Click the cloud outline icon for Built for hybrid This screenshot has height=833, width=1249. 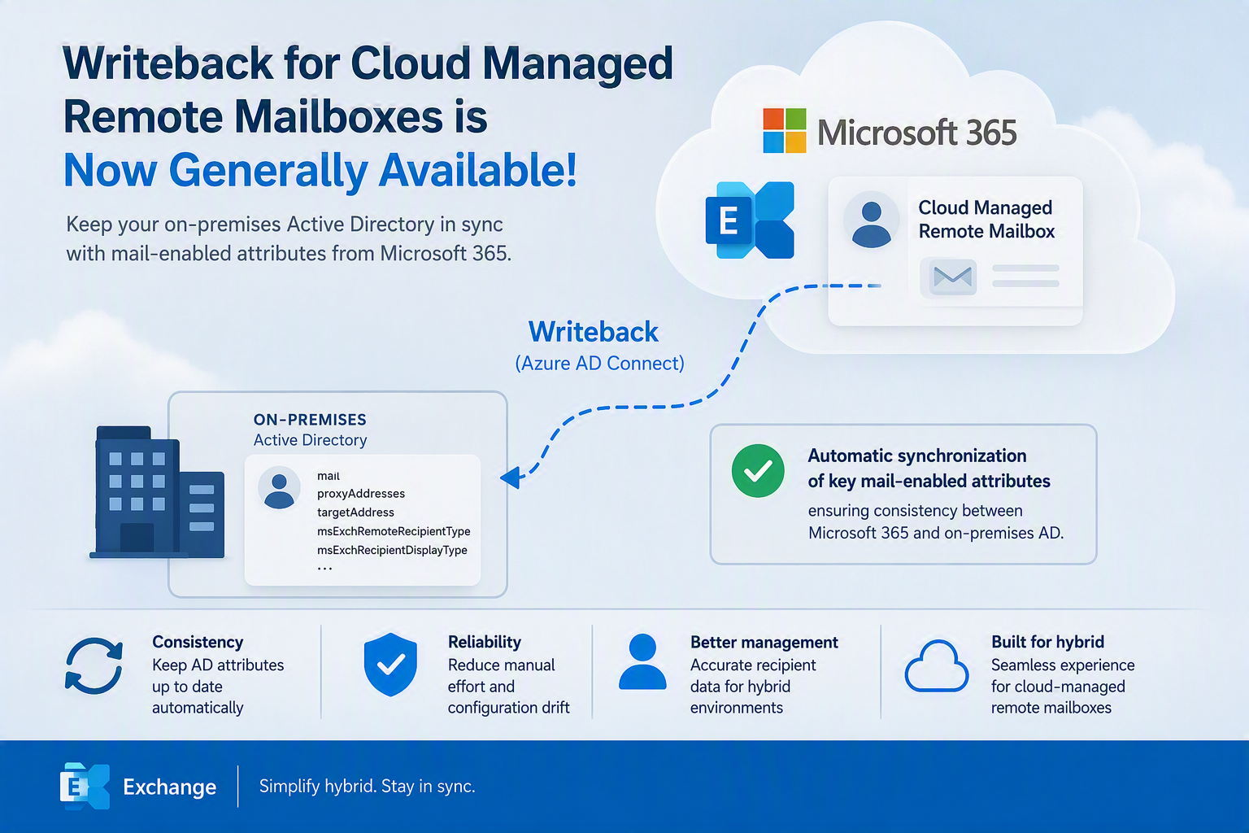(x=937, y=666)
